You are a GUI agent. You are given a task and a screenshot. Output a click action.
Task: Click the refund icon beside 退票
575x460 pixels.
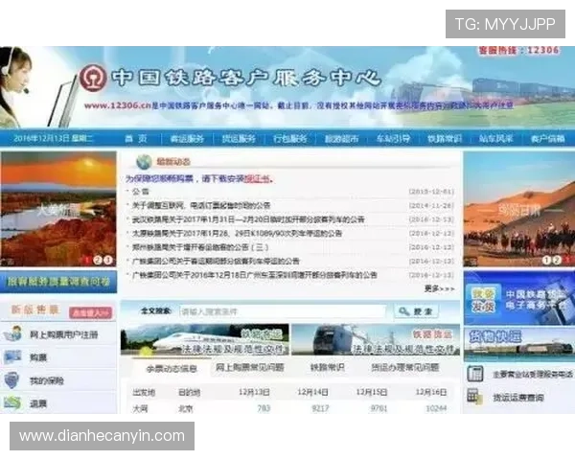coord(12,403)
